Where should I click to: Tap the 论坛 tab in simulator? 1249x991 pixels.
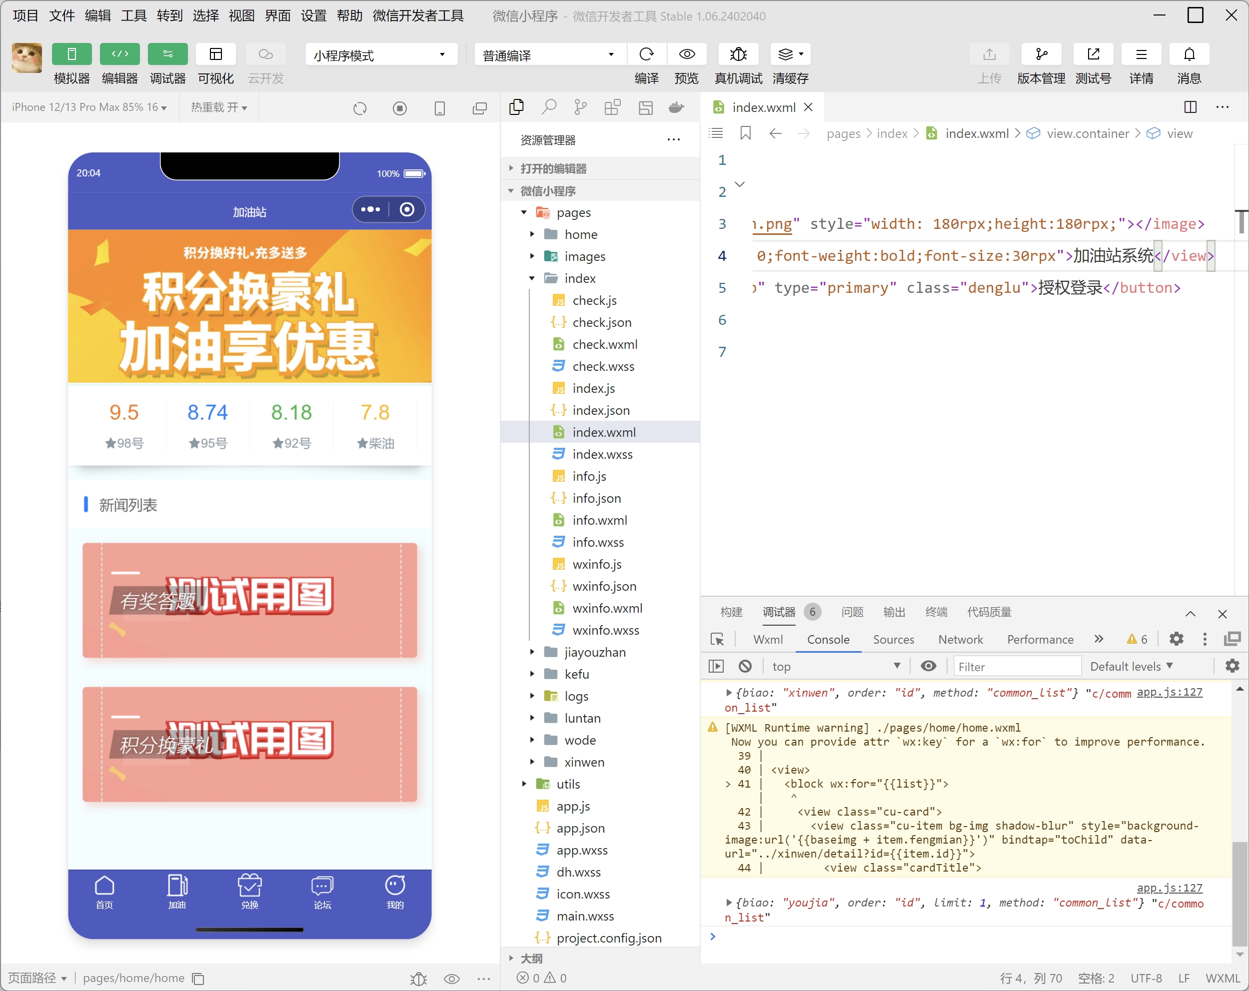click(323, 893)
